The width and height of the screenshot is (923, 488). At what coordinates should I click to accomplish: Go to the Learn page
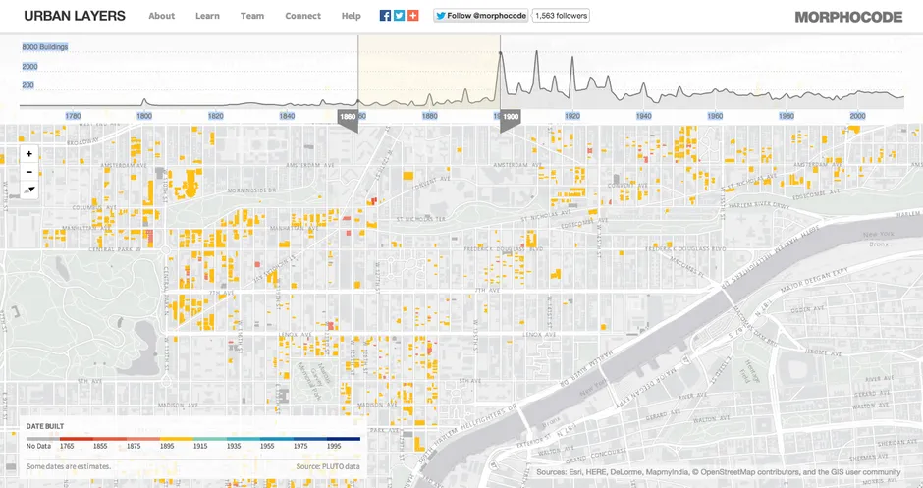[207, 16]
